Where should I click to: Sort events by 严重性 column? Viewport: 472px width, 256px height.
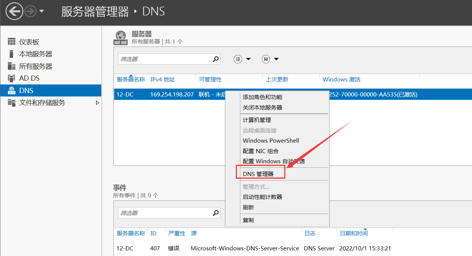177,233
